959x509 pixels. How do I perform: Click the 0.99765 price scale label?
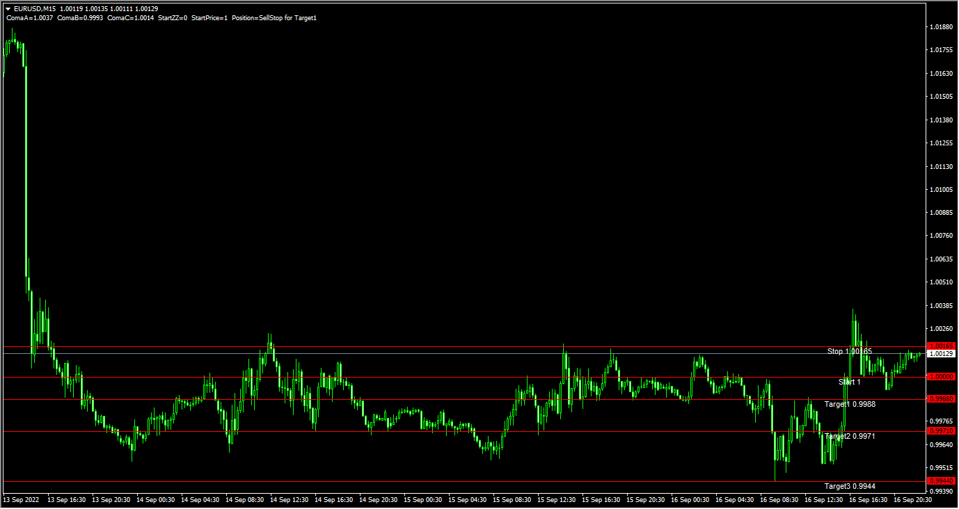coord(941,421)
